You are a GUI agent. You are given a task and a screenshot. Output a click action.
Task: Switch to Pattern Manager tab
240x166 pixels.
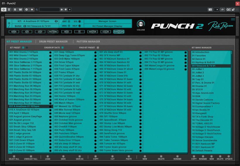[88, 42]
